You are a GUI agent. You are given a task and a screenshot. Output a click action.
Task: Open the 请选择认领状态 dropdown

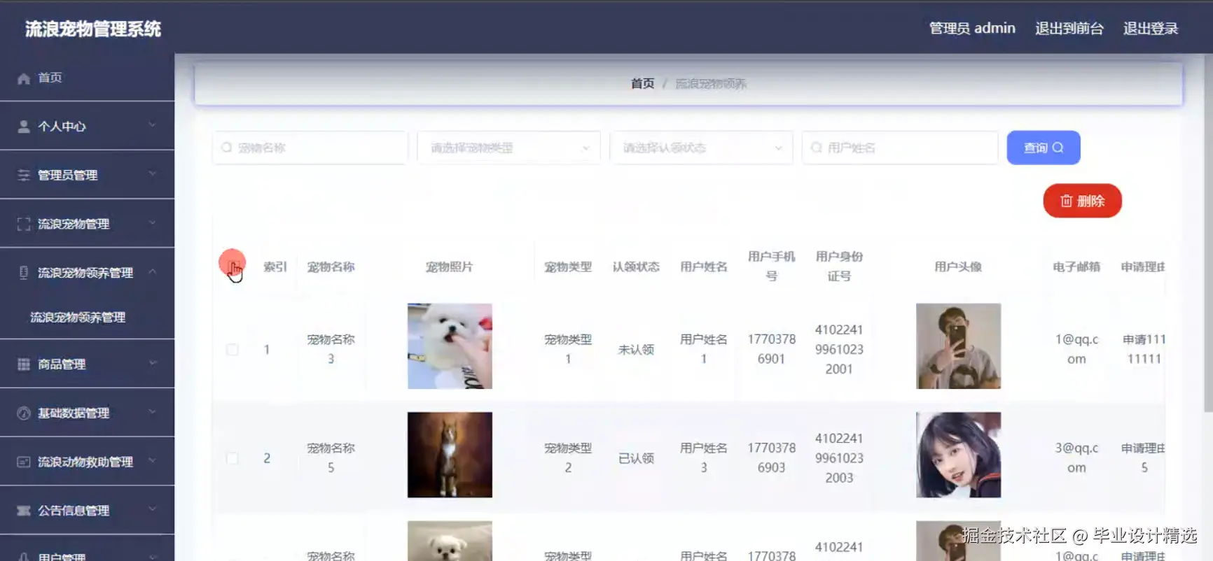coord(701,148)
